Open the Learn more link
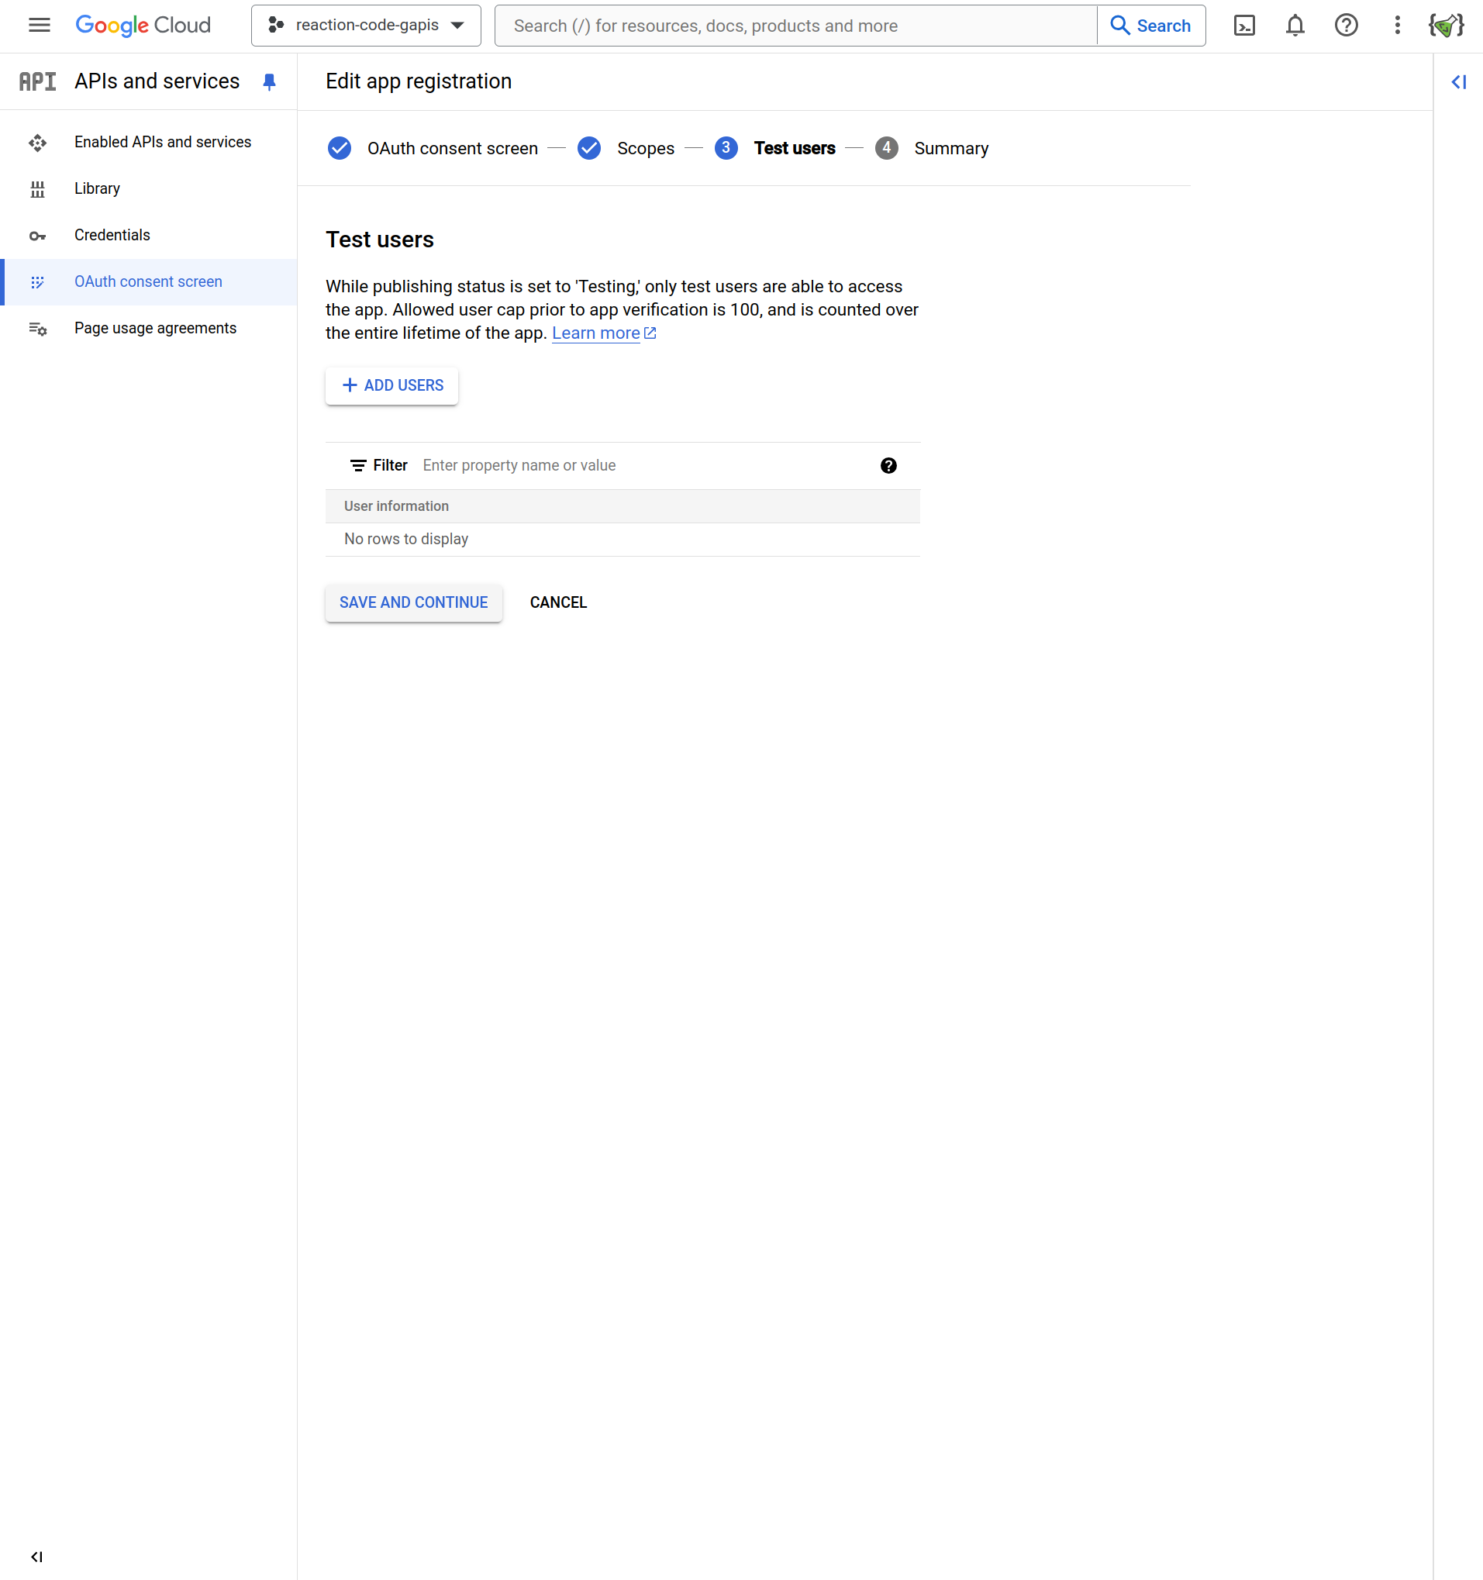1483x1580 pixels. pyautogui.click(x=595, y=334)
